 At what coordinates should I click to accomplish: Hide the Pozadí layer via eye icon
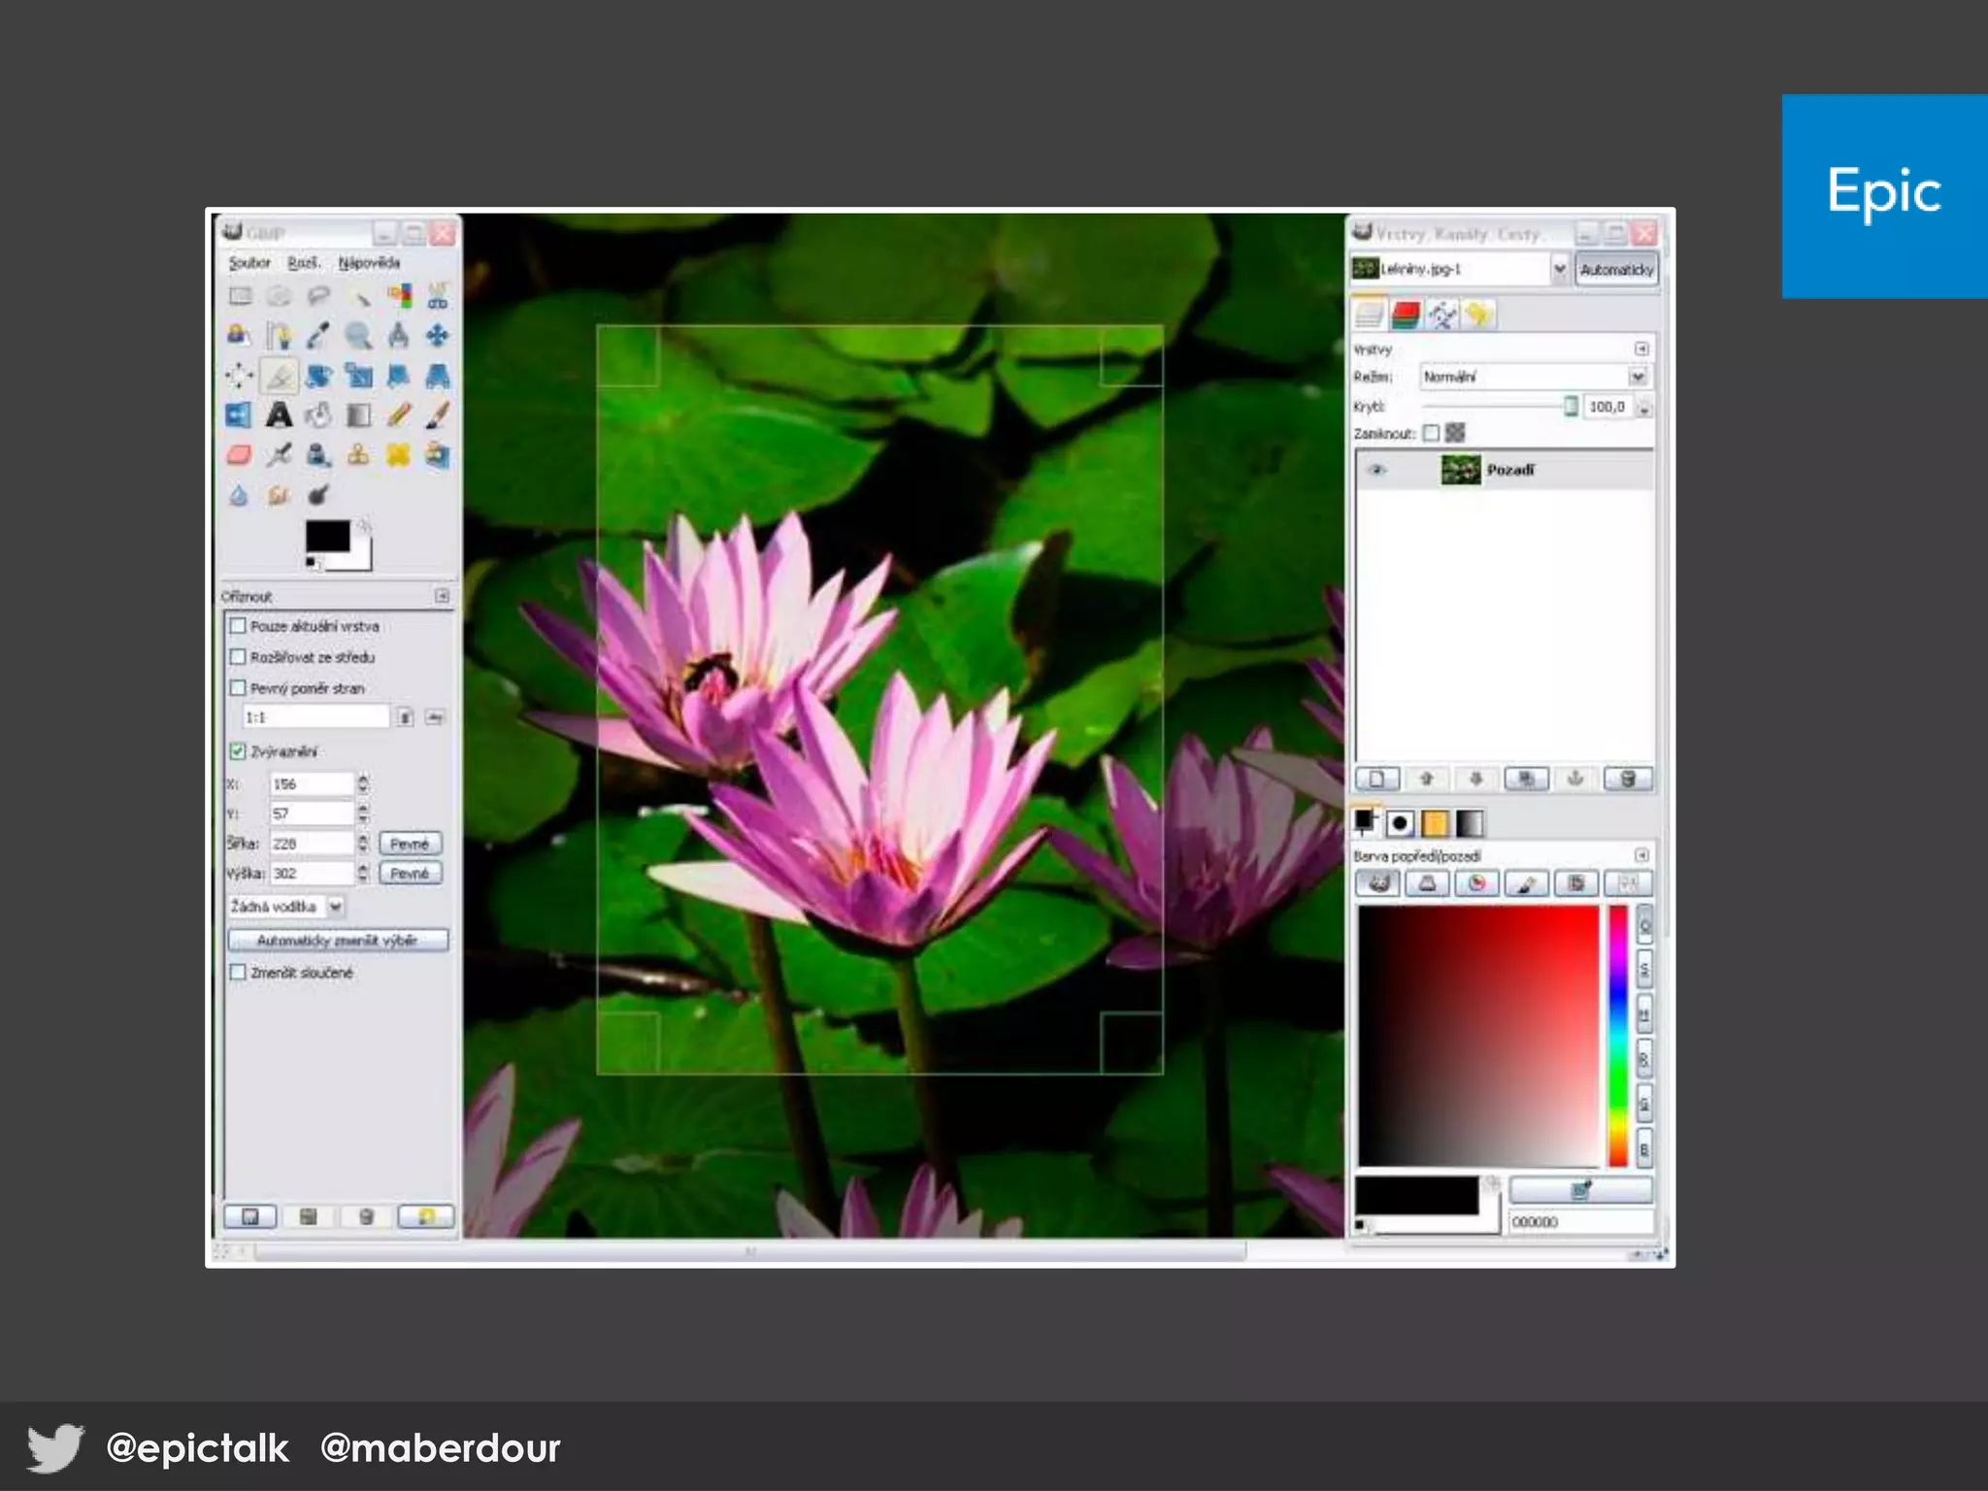(x=1376, y=470)
